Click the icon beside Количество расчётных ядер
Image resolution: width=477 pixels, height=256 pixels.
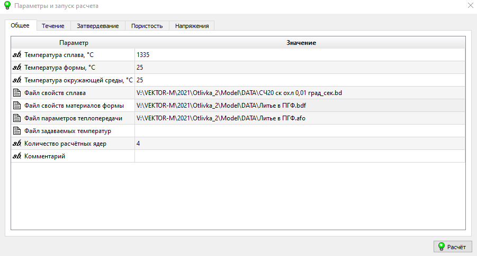(16, 144)
